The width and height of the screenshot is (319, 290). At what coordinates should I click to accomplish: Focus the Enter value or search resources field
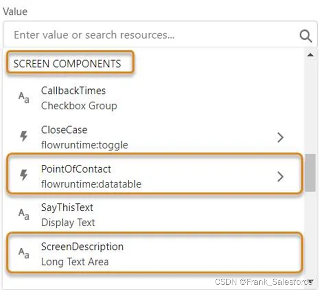[149, 35]
